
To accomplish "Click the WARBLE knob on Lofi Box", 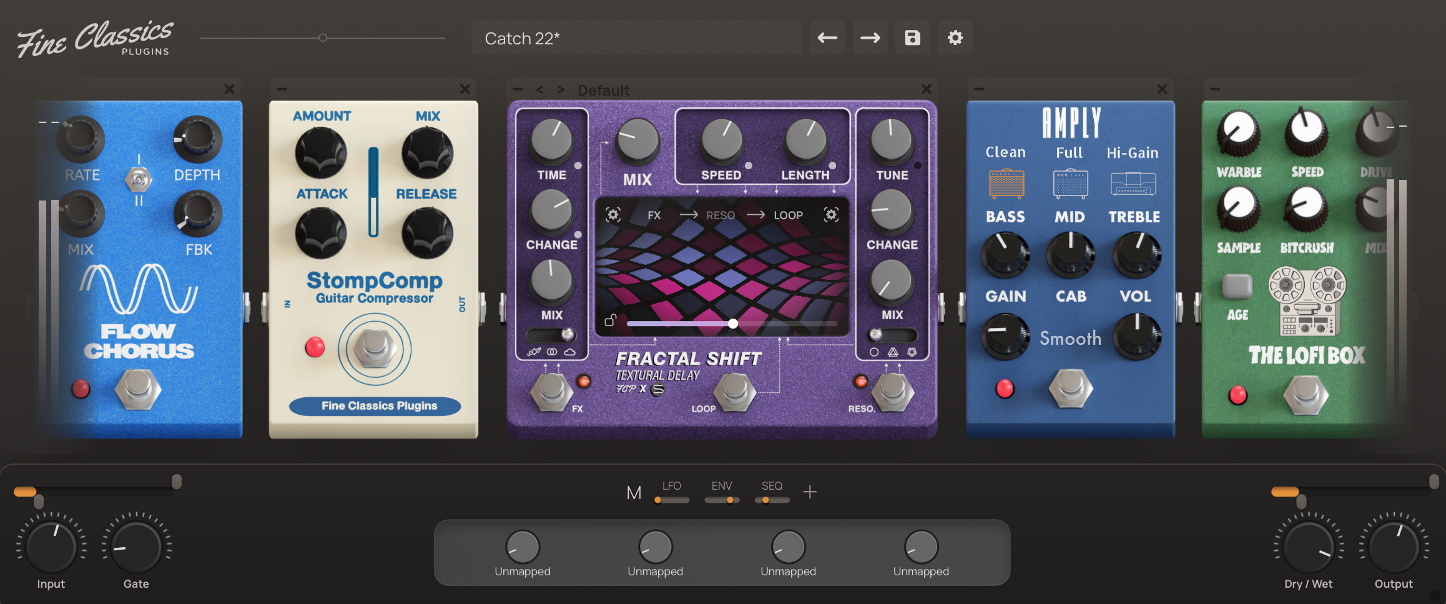I will point(1239,134).
